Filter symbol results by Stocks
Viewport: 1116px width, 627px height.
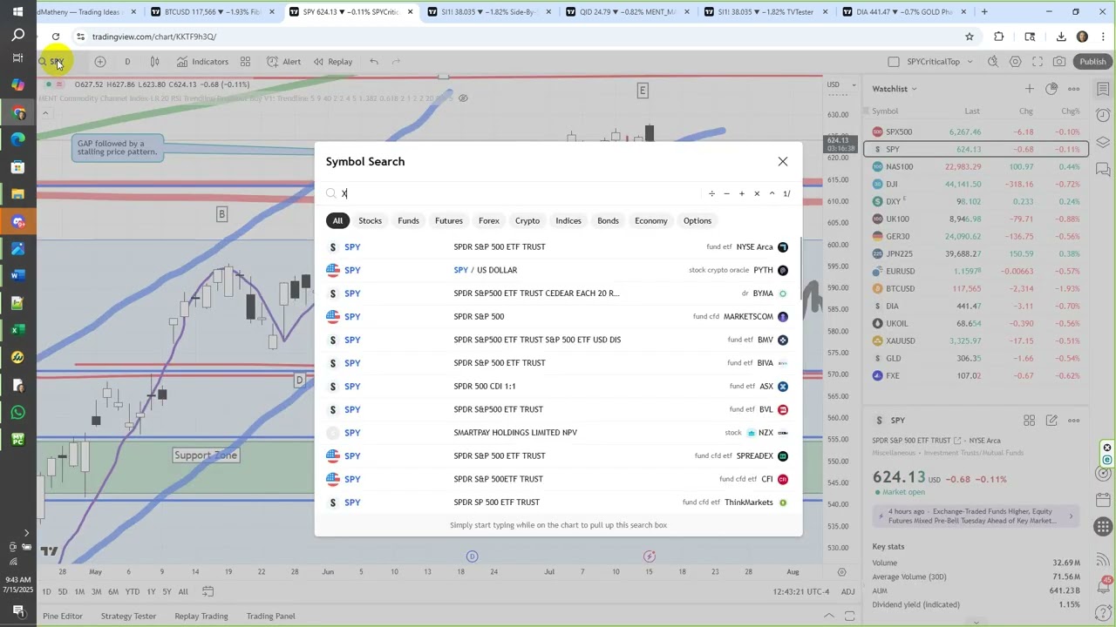pos(370,220)
